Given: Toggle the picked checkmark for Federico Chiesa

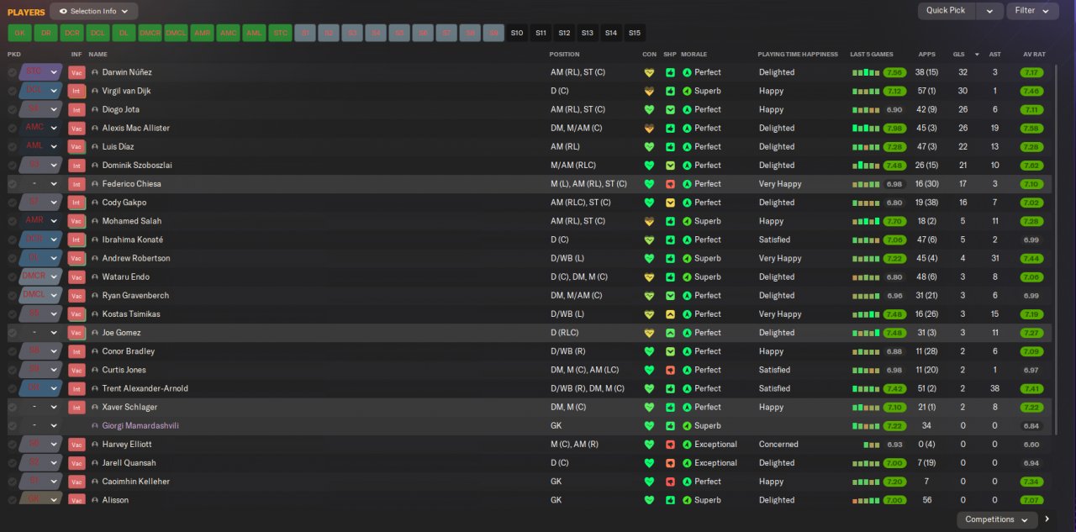Looking at the screenshot, I should [x=12, y=184].
